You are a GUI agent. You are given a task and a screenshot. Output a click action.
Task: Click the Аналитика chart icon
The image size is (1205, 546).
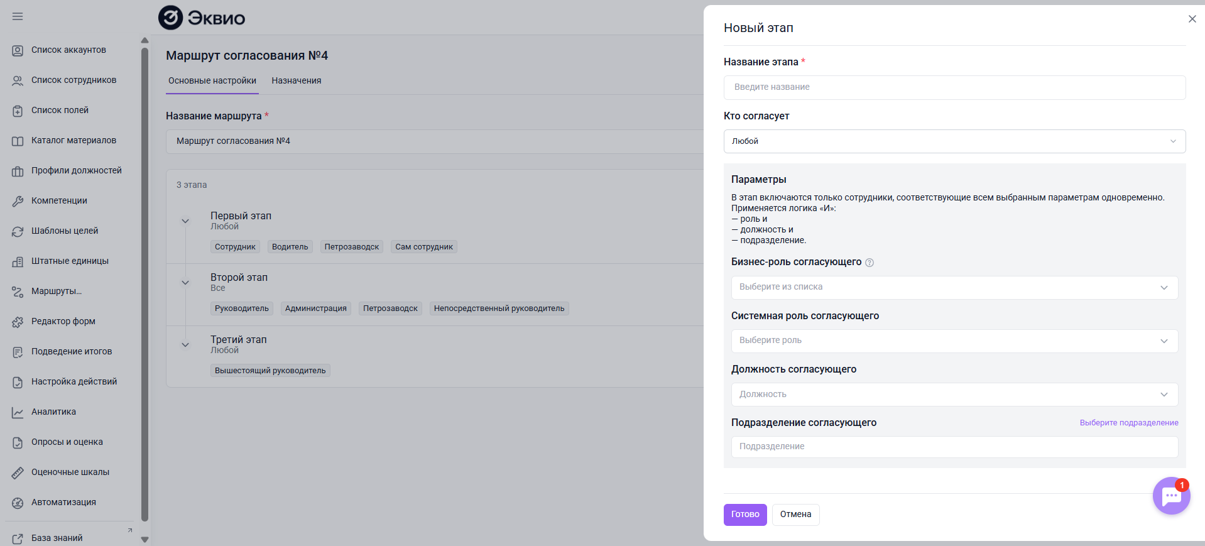(x=18, y=412)
